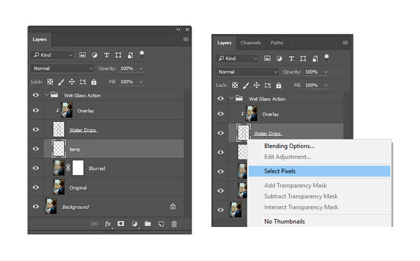This screenshot has width=420, height=261.
Task: Hide Wet Glass Action group in left panel
Action: [36, 95]
